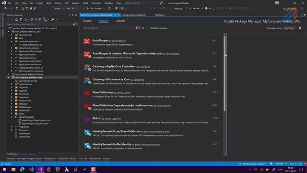307x173 pixels.
Task: Collapse the MyCompany.WebApi.Web project node
Action: pyautogui.click(x=9, y=77)
